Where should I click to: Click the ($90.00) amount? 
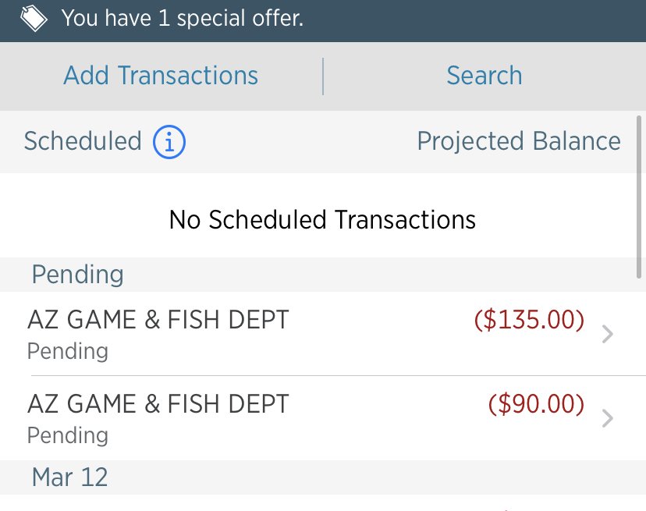[x=537, y=404]
